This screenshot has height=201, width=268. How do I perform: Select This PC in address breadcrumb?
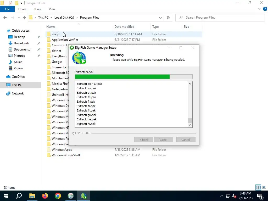click(x=43, y=18)
